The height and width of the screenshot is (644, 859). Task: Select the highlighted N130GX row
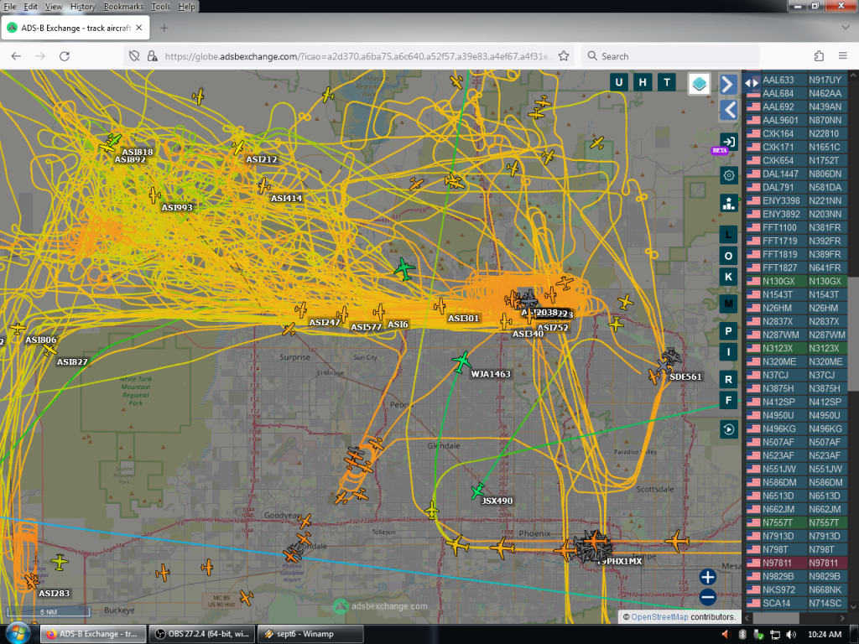[x=797, y=281]
